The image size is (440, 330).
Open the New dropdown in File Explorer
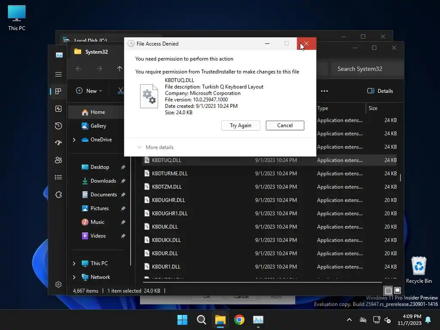click(x=89, y=91)
